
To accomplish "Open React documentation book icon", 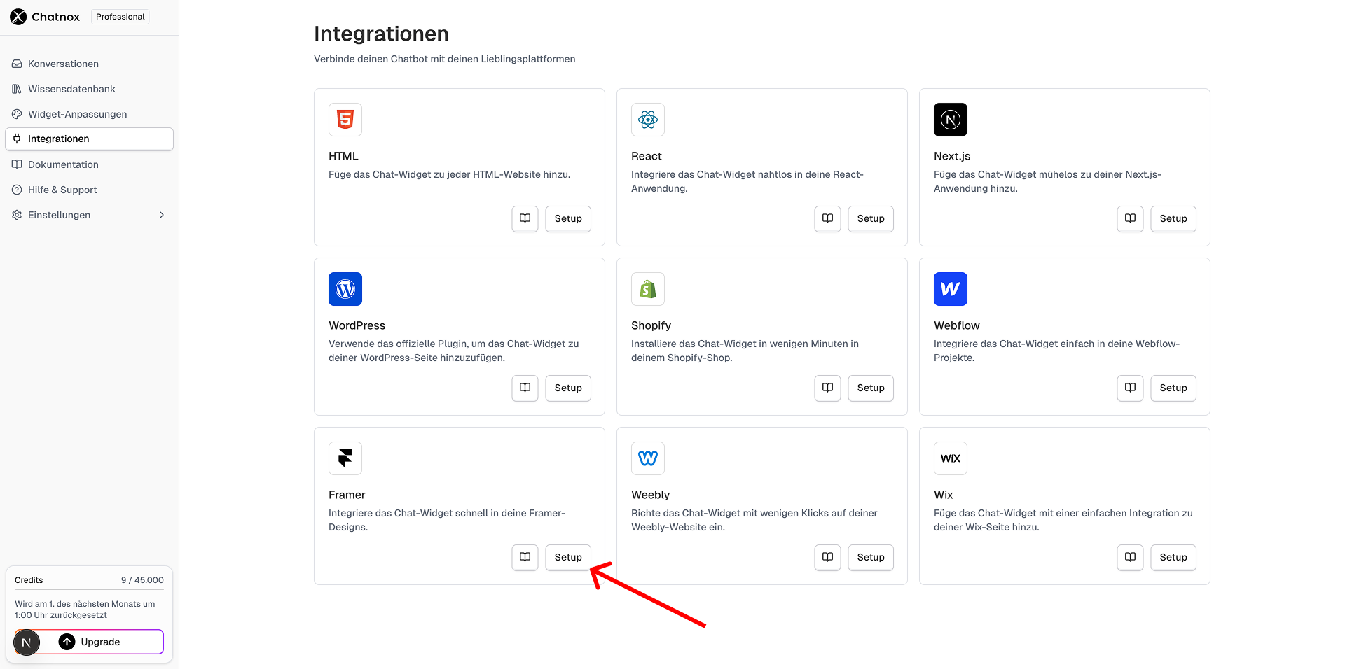I will 827,218.
